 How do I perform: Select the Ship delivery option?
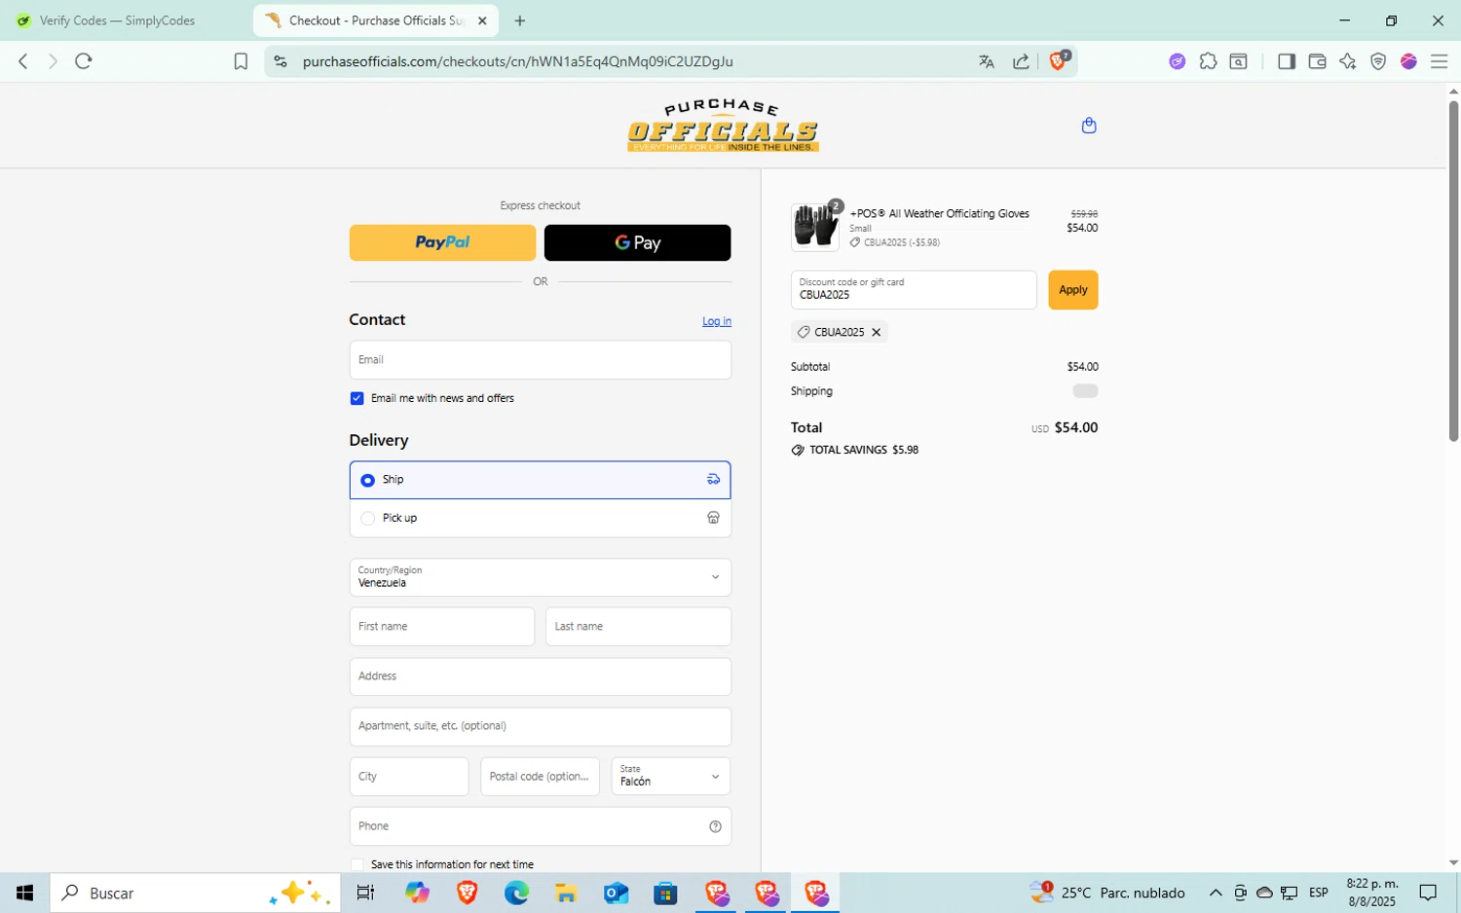(x=540, y=480)
